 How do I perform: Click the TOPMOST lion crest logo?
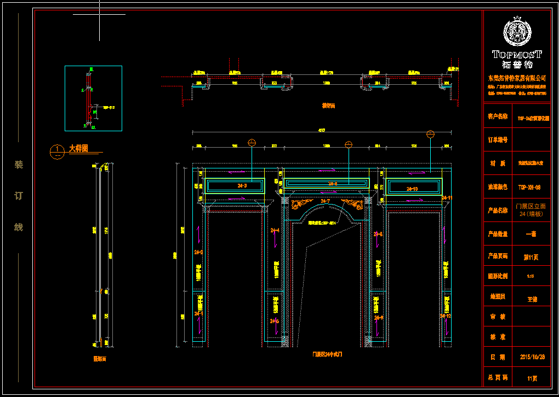pyautogui.click(x=517, y=33)
